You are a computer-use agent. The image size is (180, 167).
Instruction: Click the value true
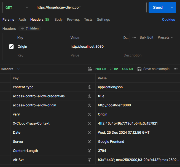tap(101, 96)
